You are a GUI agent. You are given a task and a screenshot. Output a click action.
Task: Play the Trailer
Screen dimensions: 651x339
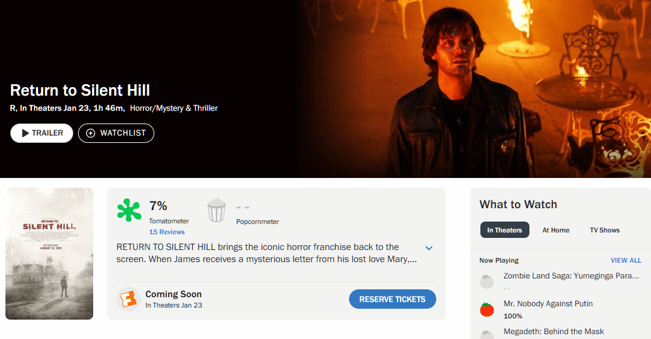click(42, 133)
